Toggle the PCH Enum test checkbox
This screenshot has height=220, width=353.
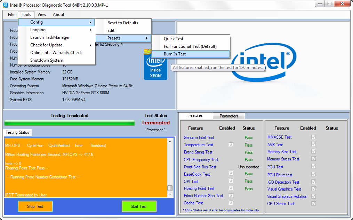(x=313, y=174)
